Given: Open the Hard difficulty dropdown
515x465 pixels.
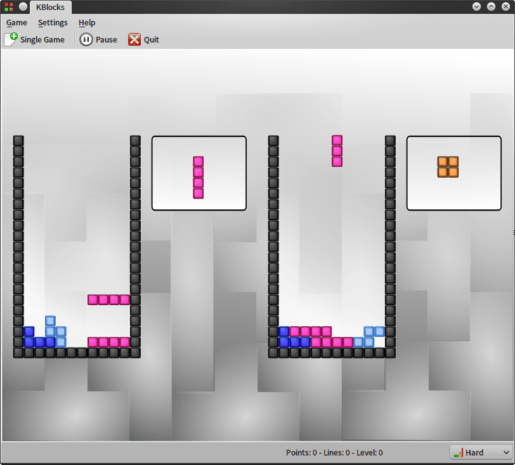Looking at the screenshot, I should pyautogui.click(x=481, y=452).
